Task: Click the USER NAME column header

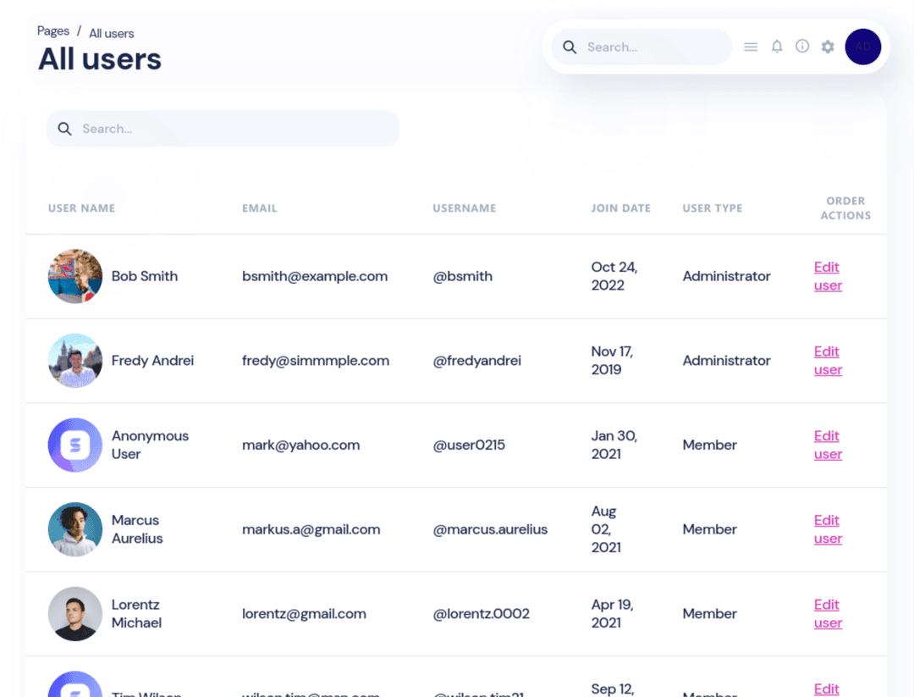Action: 81,207
